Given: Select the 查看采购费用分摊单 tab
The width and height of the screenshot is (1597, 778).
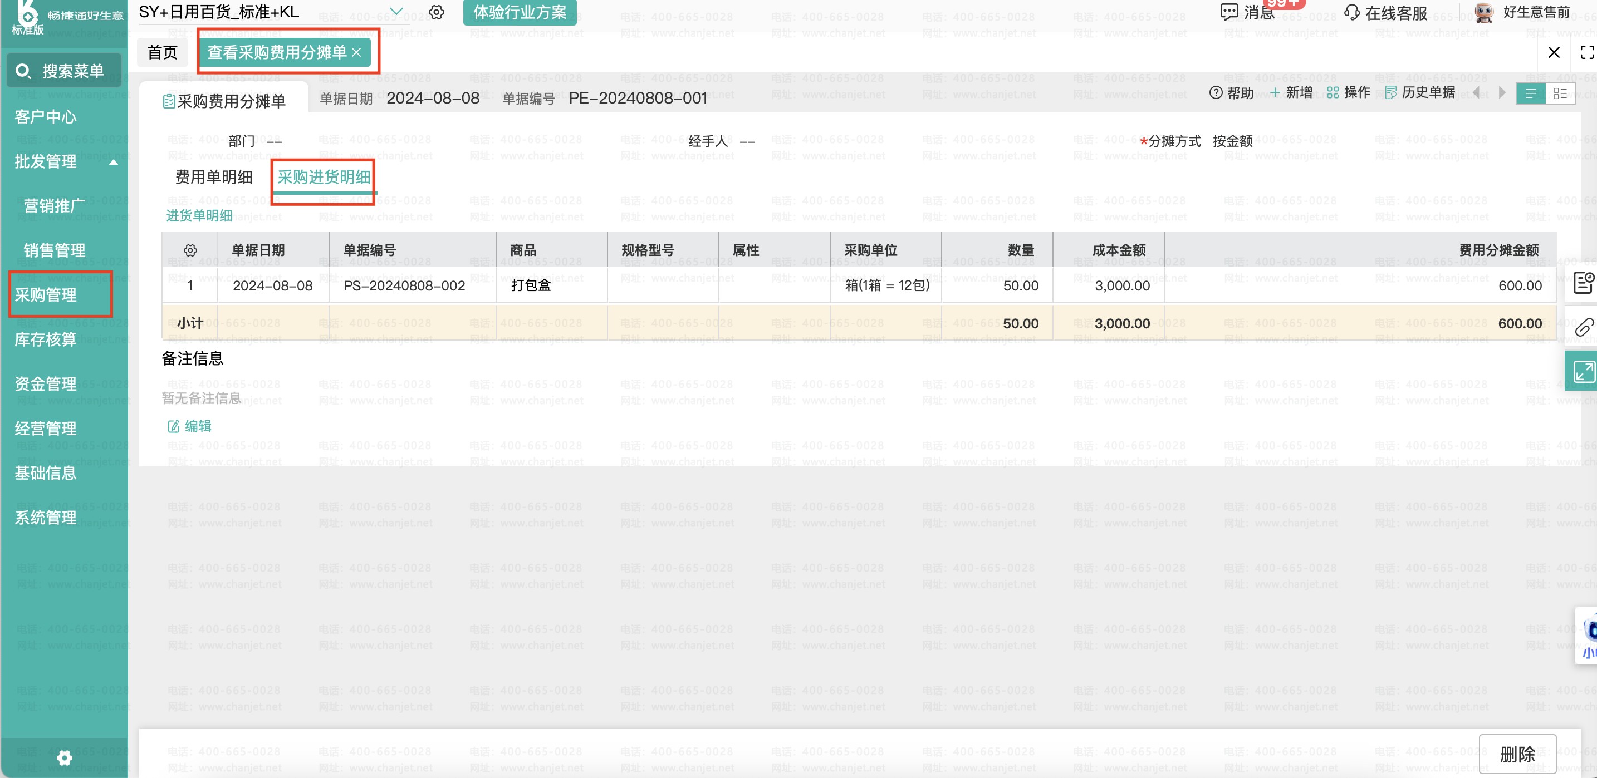Looking at the screenshot, I should [277, 53].
